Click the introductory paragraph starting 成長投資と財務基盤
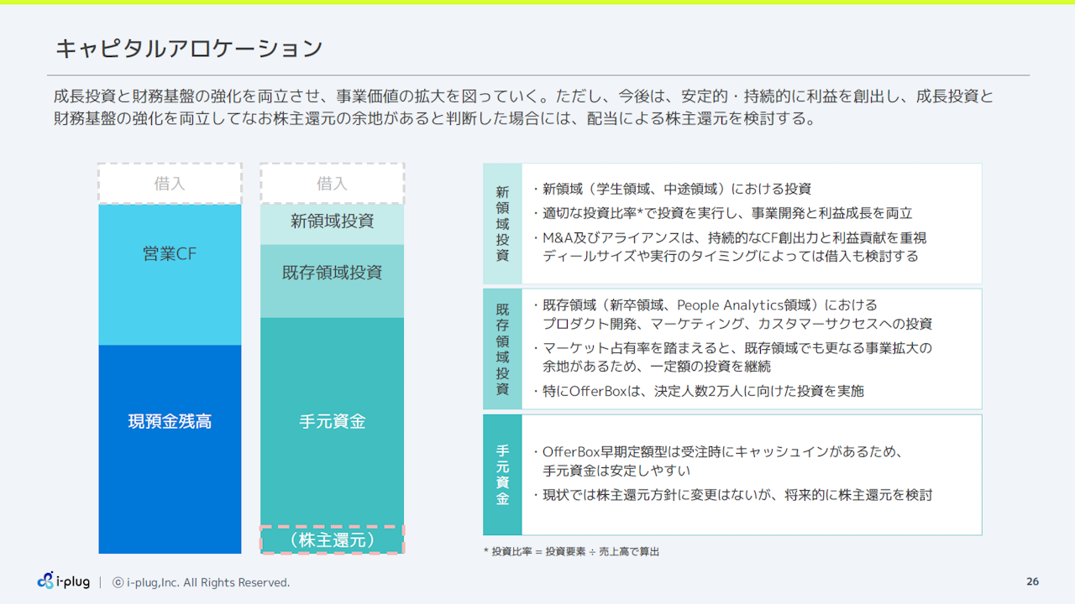The height and width of the screenshot is (604, 1075). 522,107
